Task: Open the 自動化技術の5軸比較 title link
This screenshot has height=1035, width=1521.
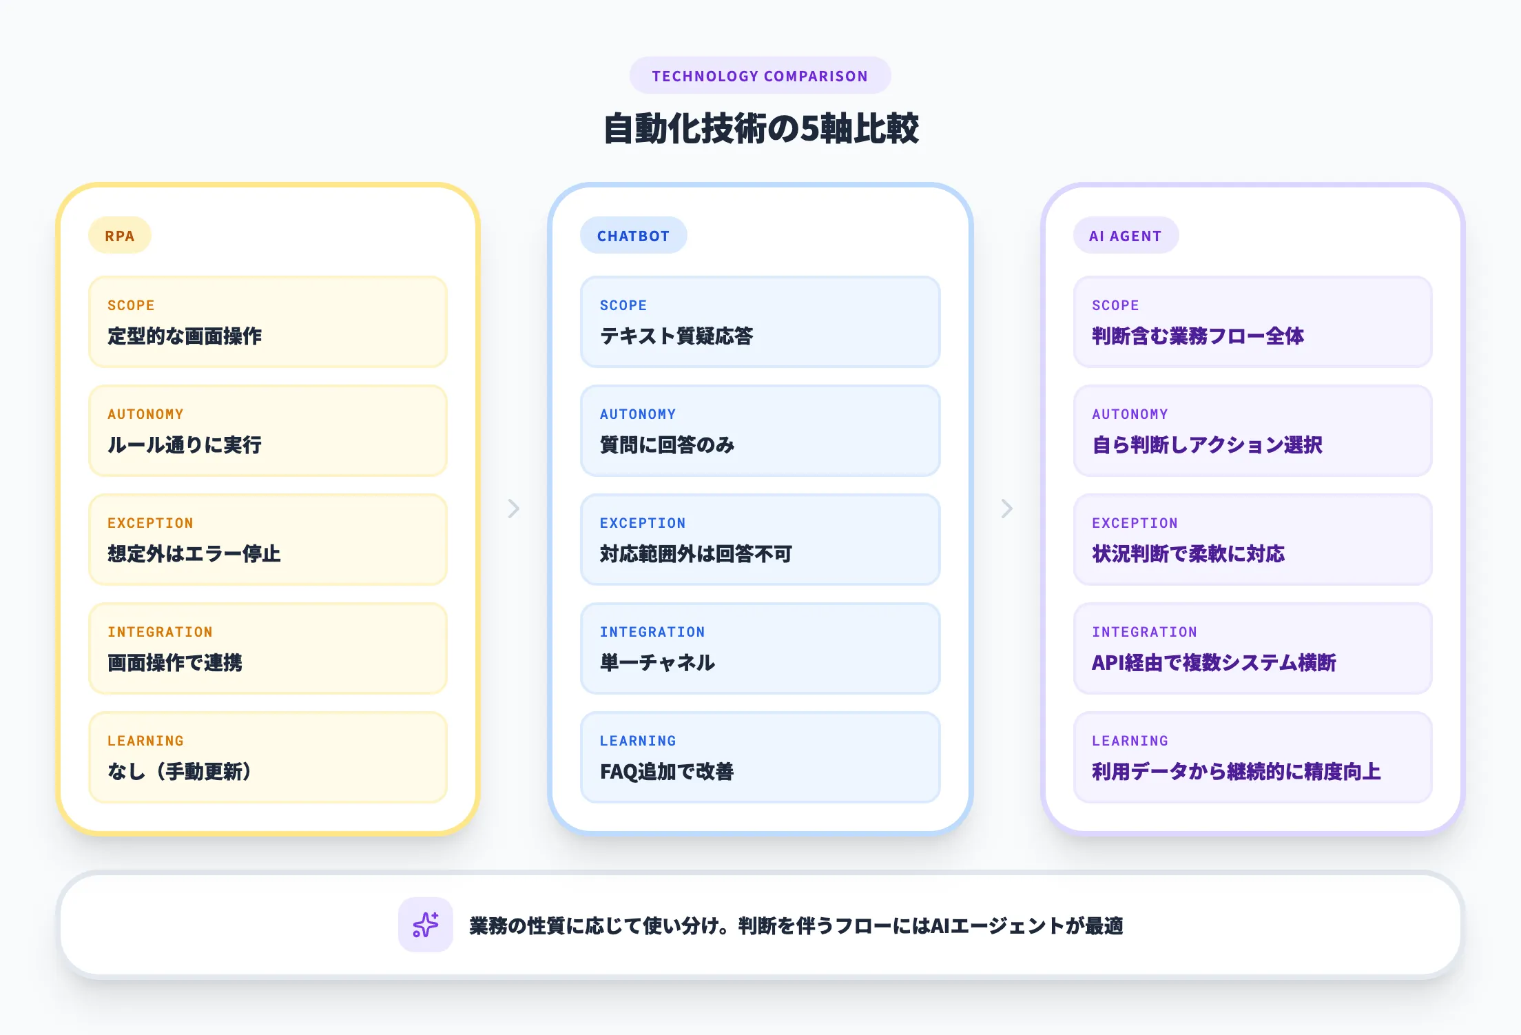Action: [x=760, y=126]
